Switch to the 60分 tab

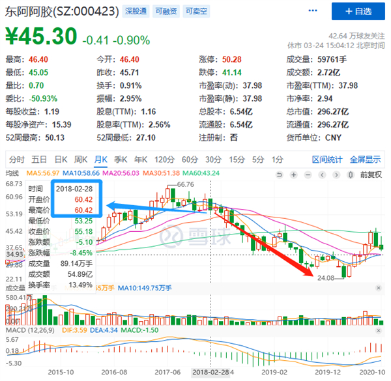tap(190, 160)
